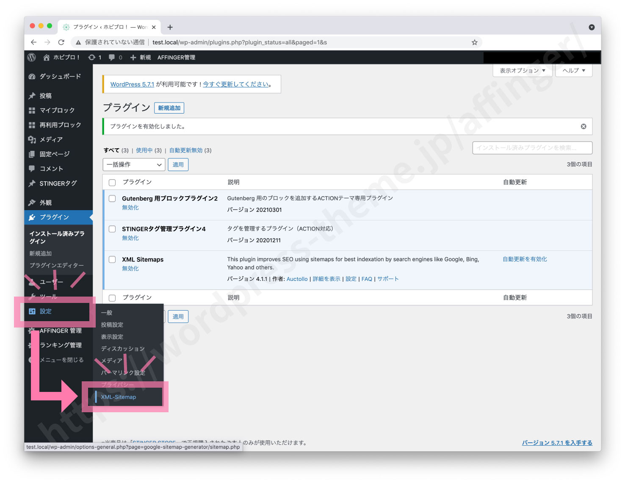
Task: Open ランキング管理 in the sidebar
Action: pyautogui.click(x=58, y=345)
